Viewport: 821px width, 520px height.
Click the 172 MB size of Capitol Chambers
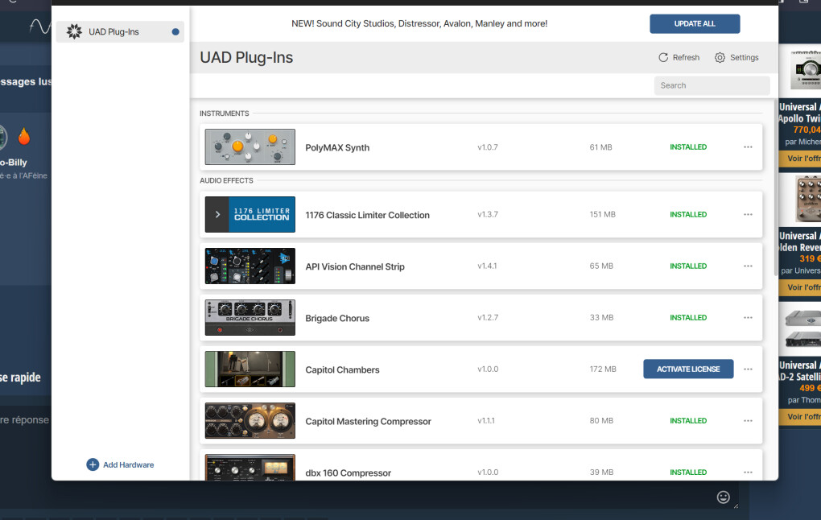click(x=603, y=369)
